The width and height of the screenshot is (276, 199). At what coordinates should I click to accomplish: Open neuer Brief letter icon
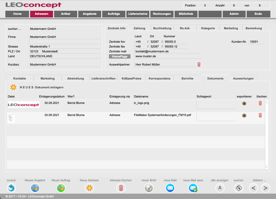click(148, 188)
